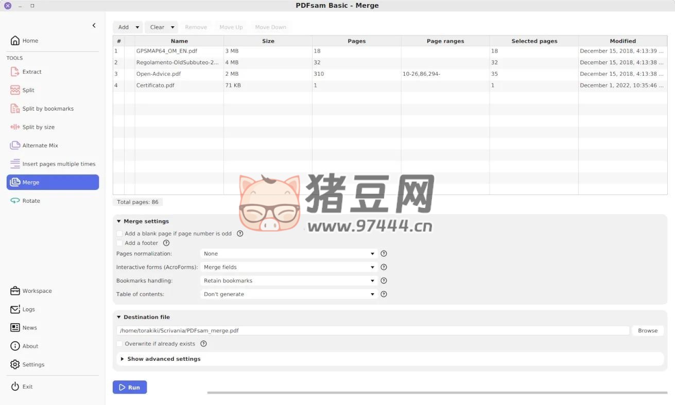Open the Interactive forms Merge fields dropdown
The image size is (675, 405).
point(289,267)
